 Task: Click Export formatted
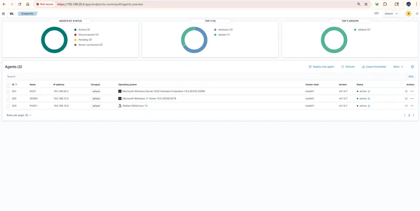[x=374, y=67]
